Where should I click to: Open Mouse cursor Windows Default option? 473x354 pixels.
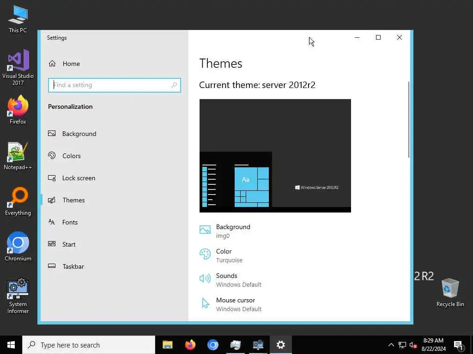click(x=230, y=304)
